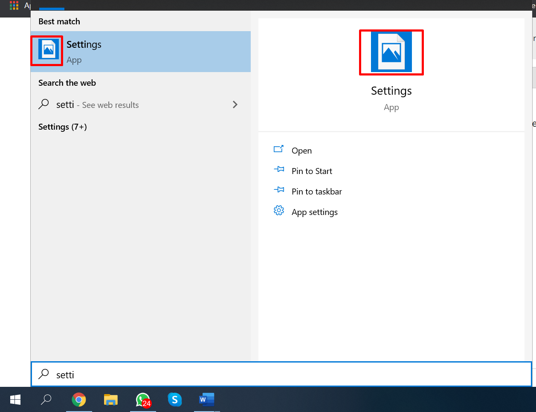The height and width of the screenshot is (412, 536).
Task: Open File Explorer from the taskbar
Action: click(111, 400)
